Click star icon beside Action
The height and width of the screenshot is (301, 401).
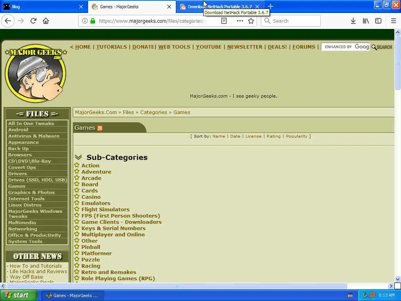point(77,165)
